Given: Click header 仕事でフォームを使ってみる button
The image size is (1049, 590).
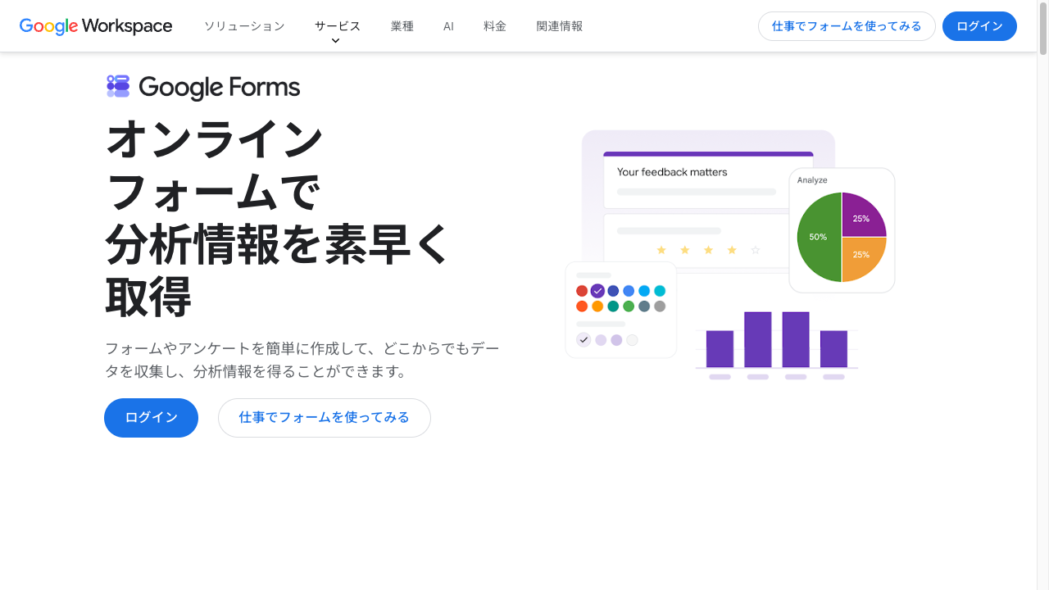Looking at the screenshot, I should (x=847, y=26).
